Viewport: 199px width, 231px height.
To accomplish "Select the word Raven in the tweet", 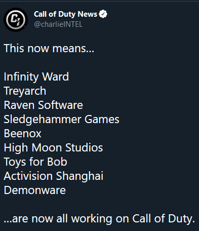I will [x=19, y=105].
